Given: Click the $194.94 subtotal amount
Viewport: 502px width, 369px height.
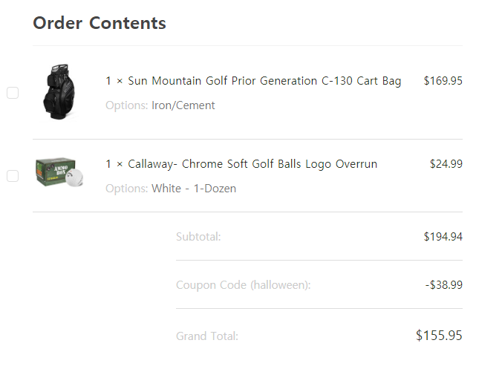Looking at the screenshot, I should tap(443, 237).
